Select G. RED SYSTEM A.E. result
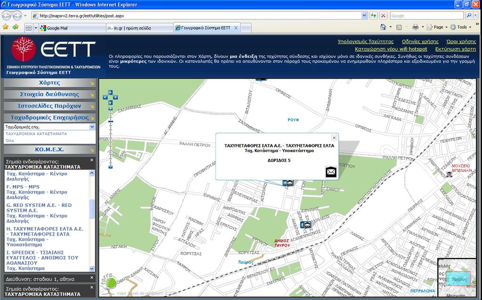The height and width of the screenshot is (300, 482). tap(39, 213)
